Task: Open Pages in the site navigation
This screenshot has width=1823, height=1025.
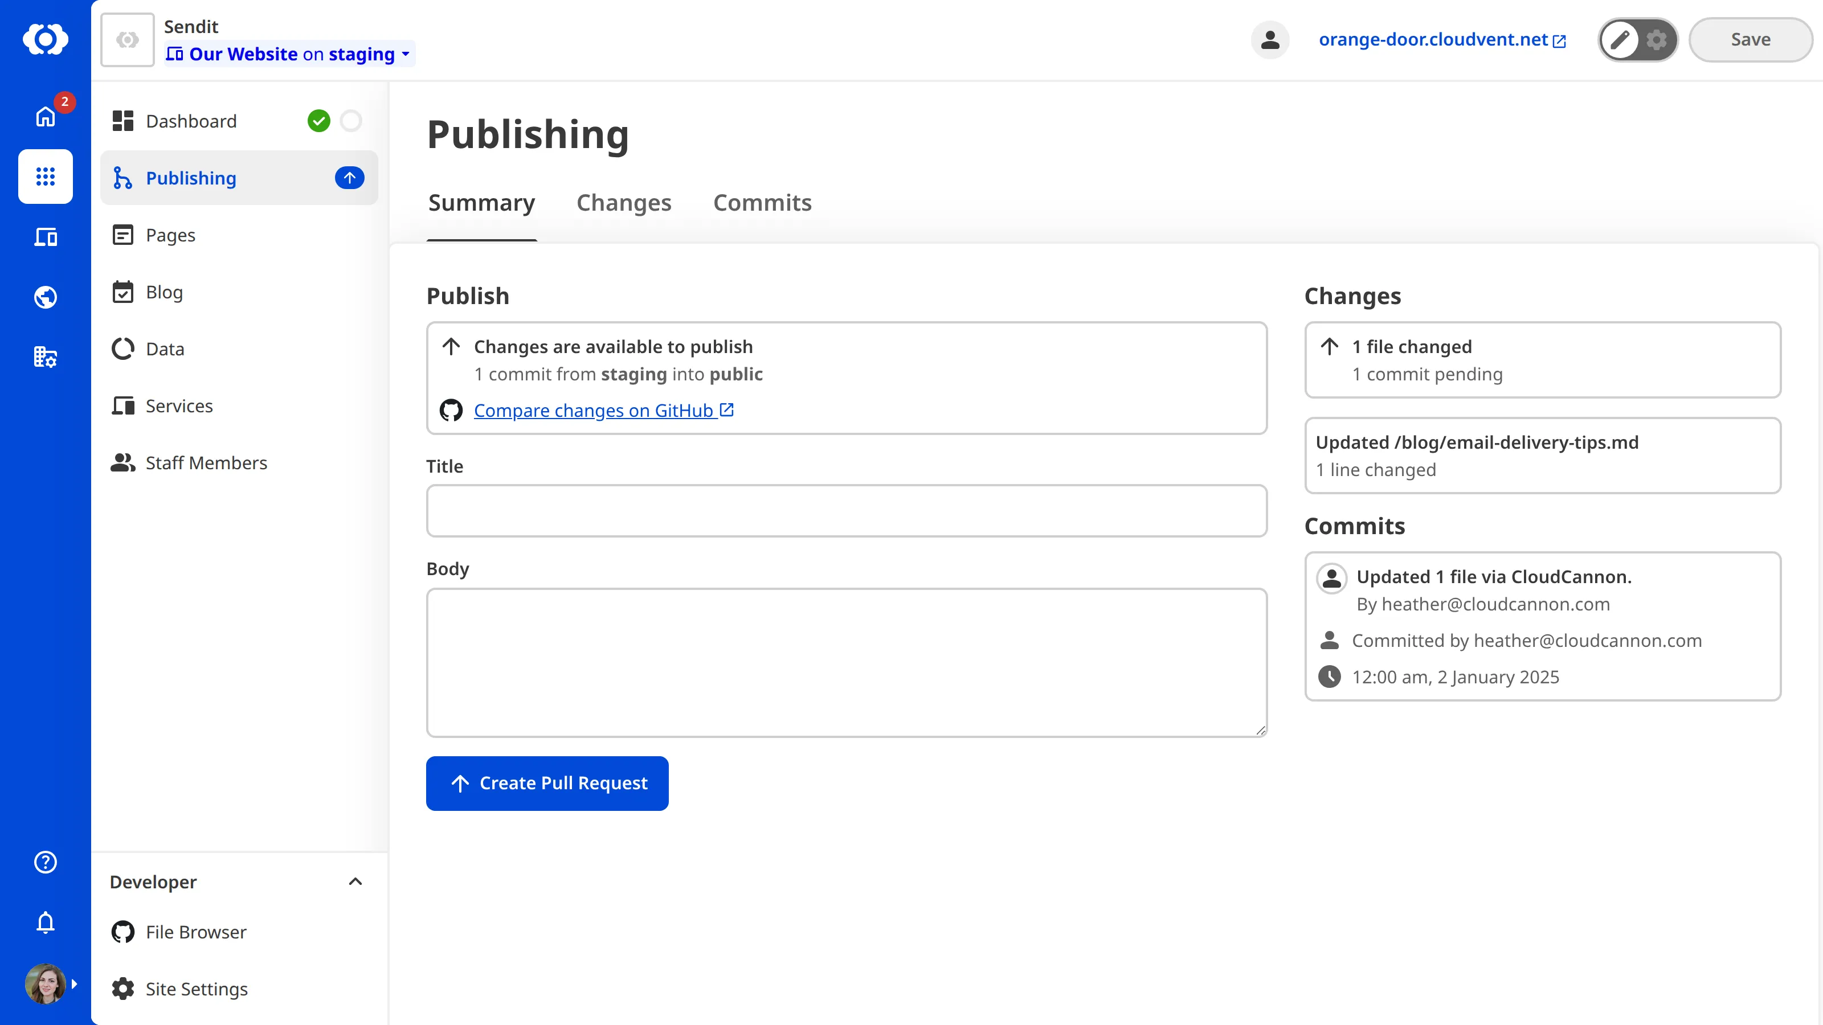Action: pyautogui.click(x=239, y=235)
